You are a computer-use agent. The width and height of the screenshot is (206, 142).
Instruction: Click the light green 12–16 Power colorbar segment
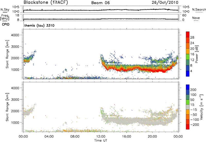tap(188, 57)
